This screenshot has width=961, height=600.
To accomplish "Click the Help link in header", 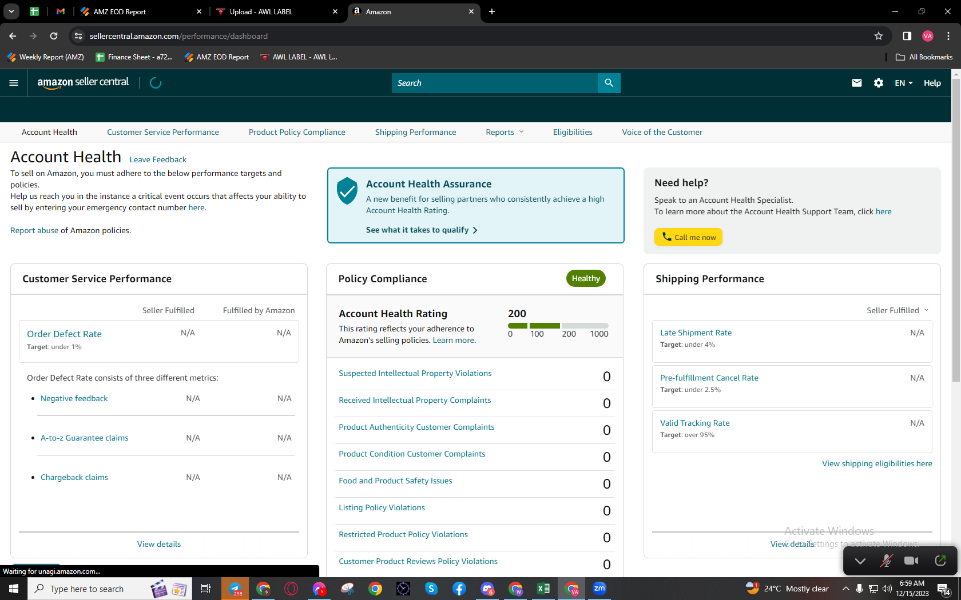I will pyautogui.click(x=932, y=83).
